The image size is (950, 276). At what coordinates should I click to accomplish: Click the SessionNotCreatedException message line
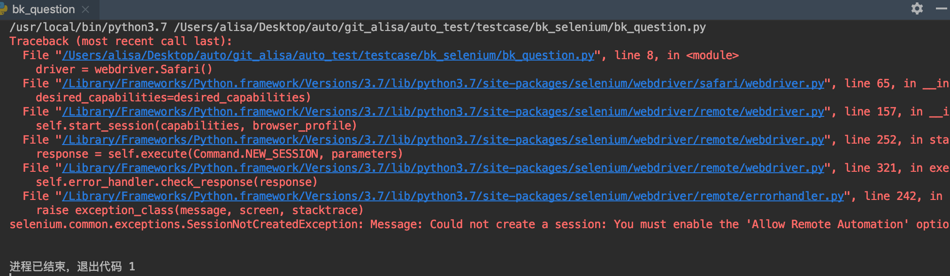pos(480,224)
